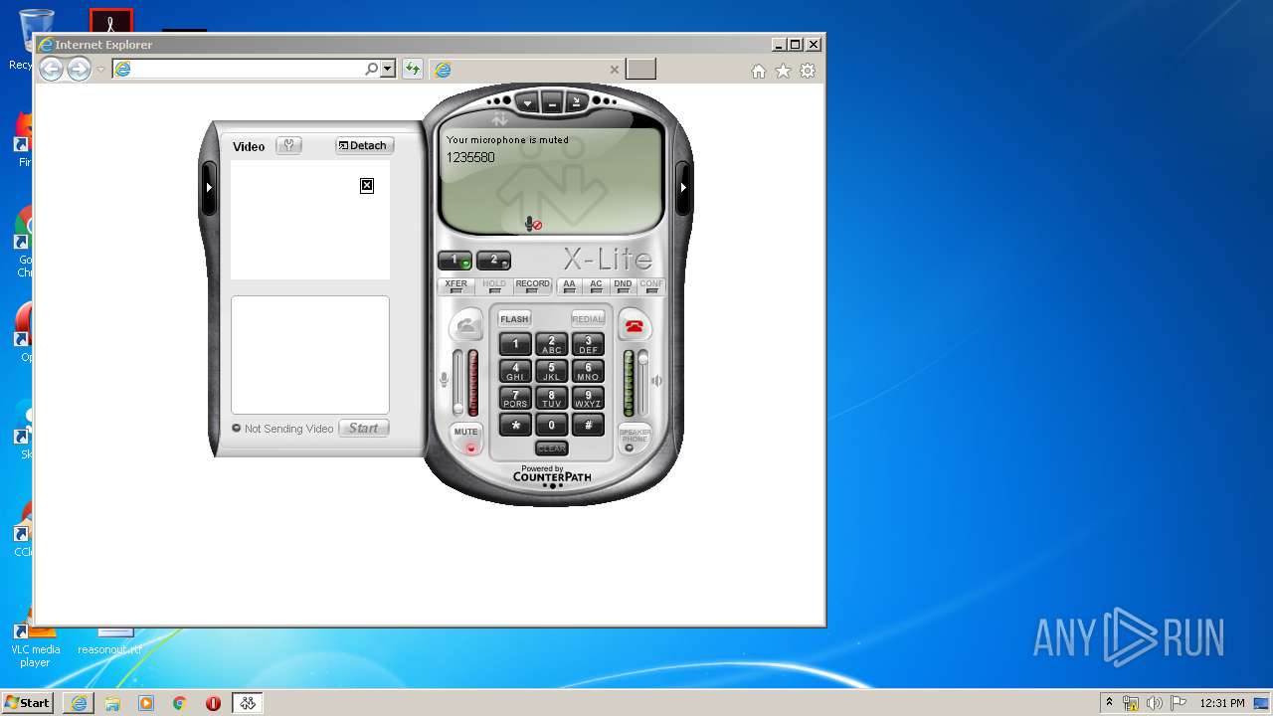Click the XFER transfer button
This screenshot has width=1273, height=716.
click(456, 286)
